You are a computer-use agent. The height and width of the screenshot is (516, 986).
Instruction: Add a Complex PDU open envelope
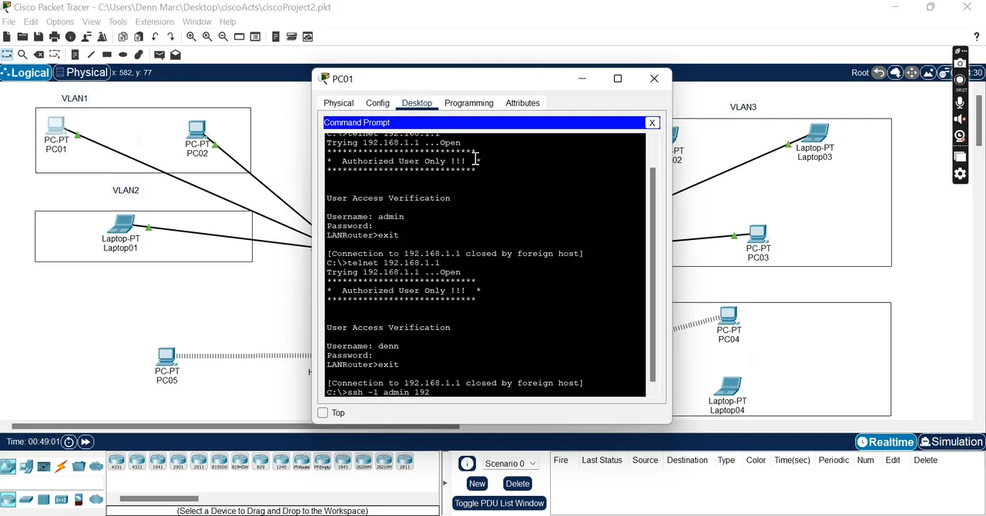pyautogui.click(x=176, y=55)
